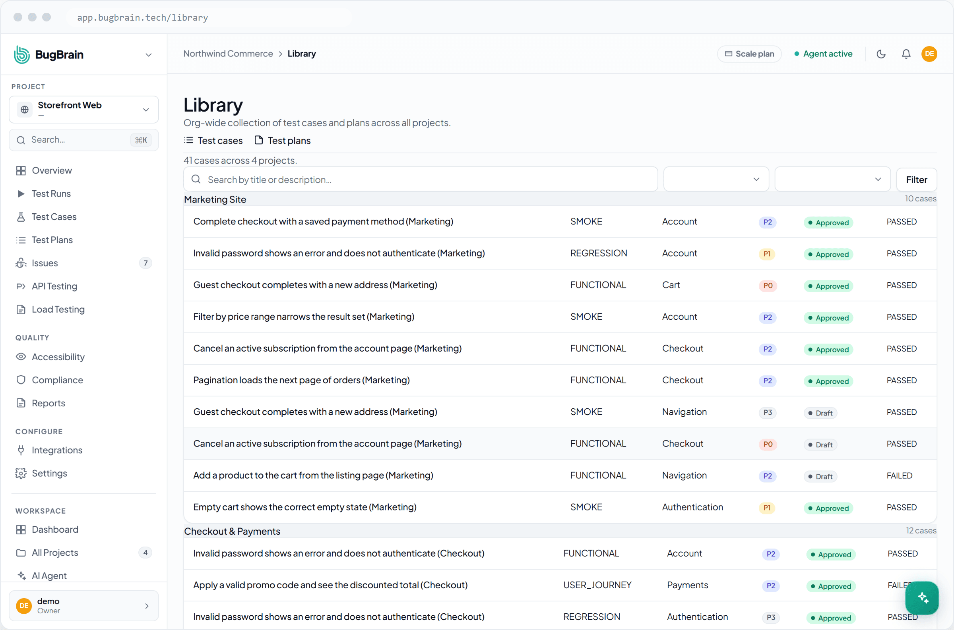Expand the BugBrain workspace chevron
This screenshot has height=630, width=954.
point(148,55)
